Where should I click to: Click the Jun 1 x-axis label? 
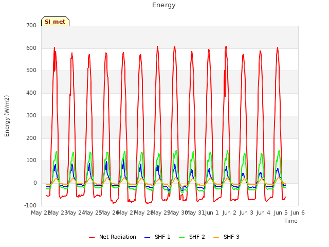[x=212, y=213]
